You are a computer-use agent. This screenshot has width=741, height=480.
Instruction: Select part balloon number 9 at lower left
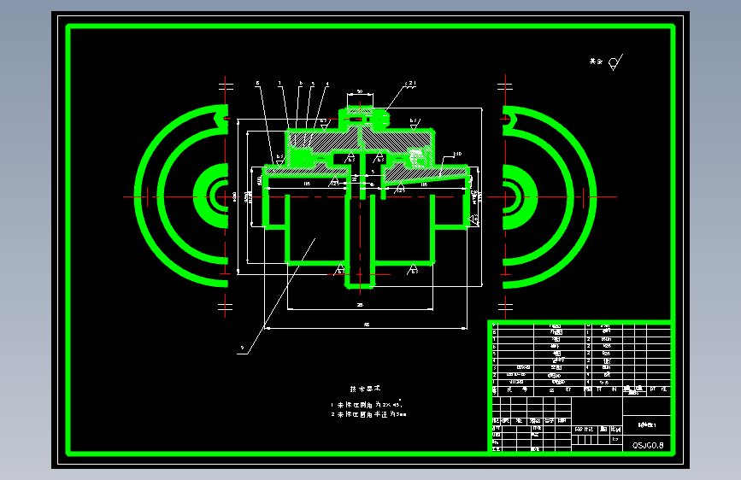[x=243, y=348]
